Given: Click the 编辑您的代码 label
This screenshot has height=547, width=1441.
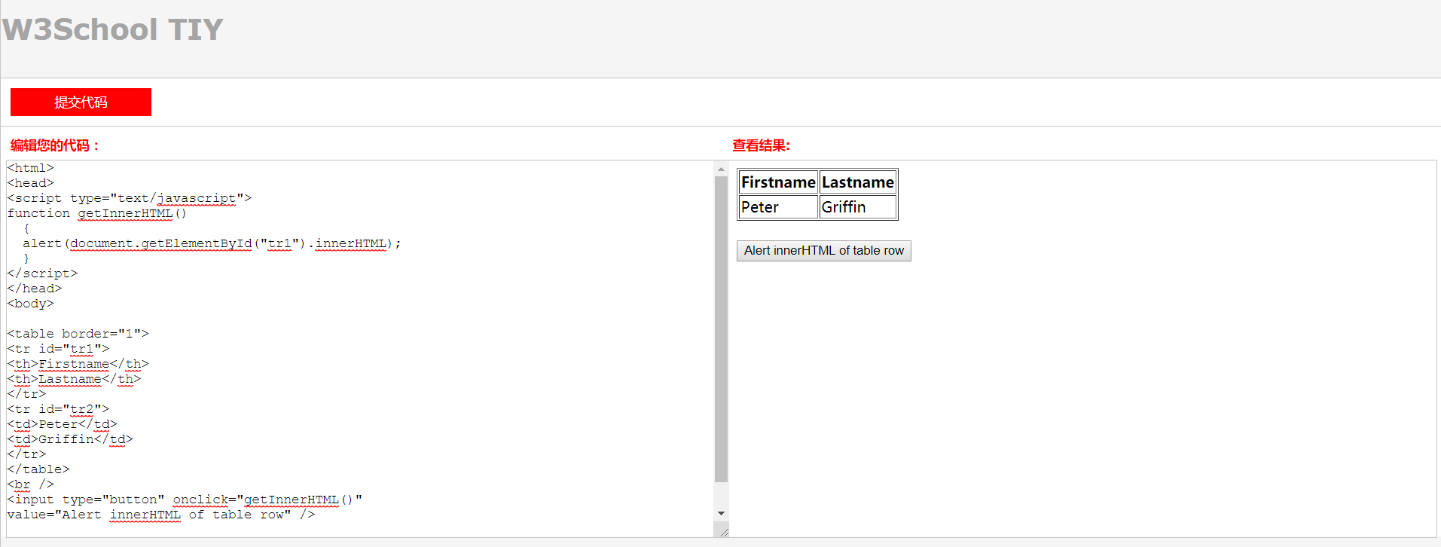Looking at the screenshot, I should click(x=54, y=145).
